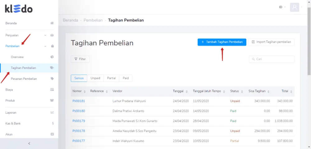Click the Penjualan basket icon
This screenshot has height=149, width=311.
(52, 35)
